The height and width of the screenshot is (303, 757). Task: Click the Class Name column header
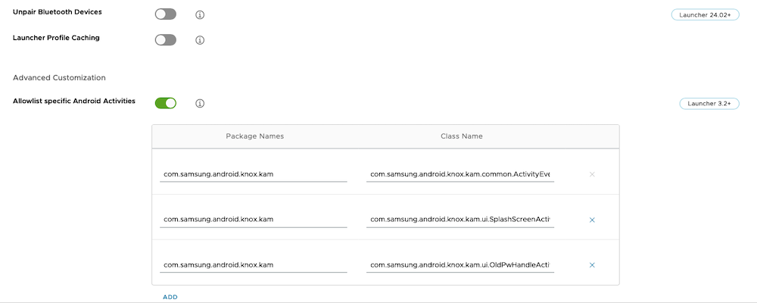tap(462, 136)
